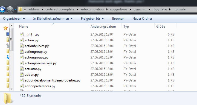Open the Freigeben für menu
The image size is (197, 105).
[92, 19]
